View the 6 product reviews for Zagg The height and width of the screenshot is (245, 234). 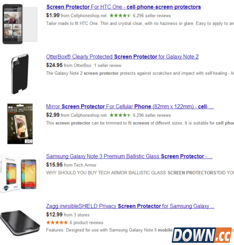click(86, 223)
